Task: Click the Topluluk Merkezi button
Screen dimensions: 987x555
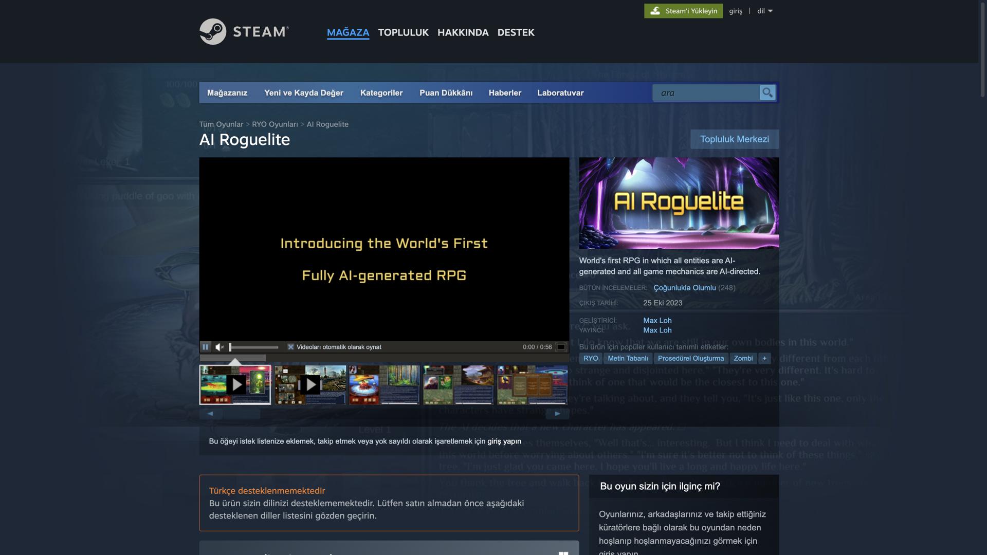Action: click(735, 139)
